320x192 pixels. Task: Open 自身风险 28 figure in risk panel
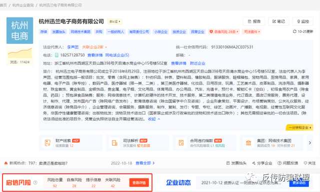[x=74, y=186]
